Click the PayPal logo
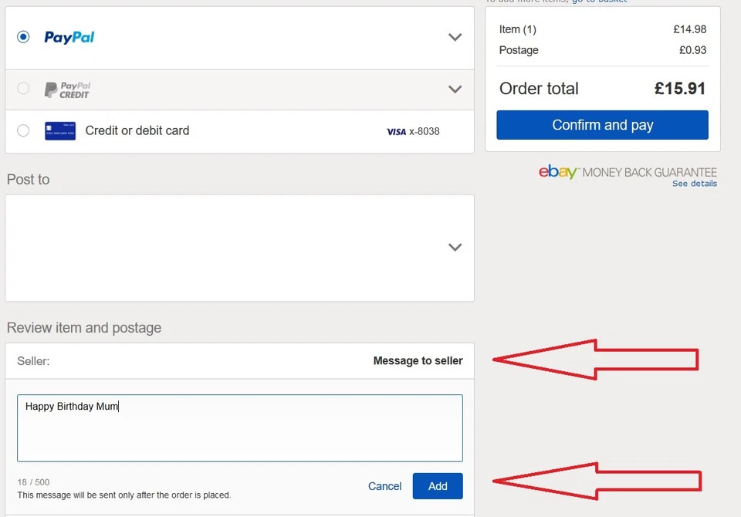 click(x=69, y=37)
